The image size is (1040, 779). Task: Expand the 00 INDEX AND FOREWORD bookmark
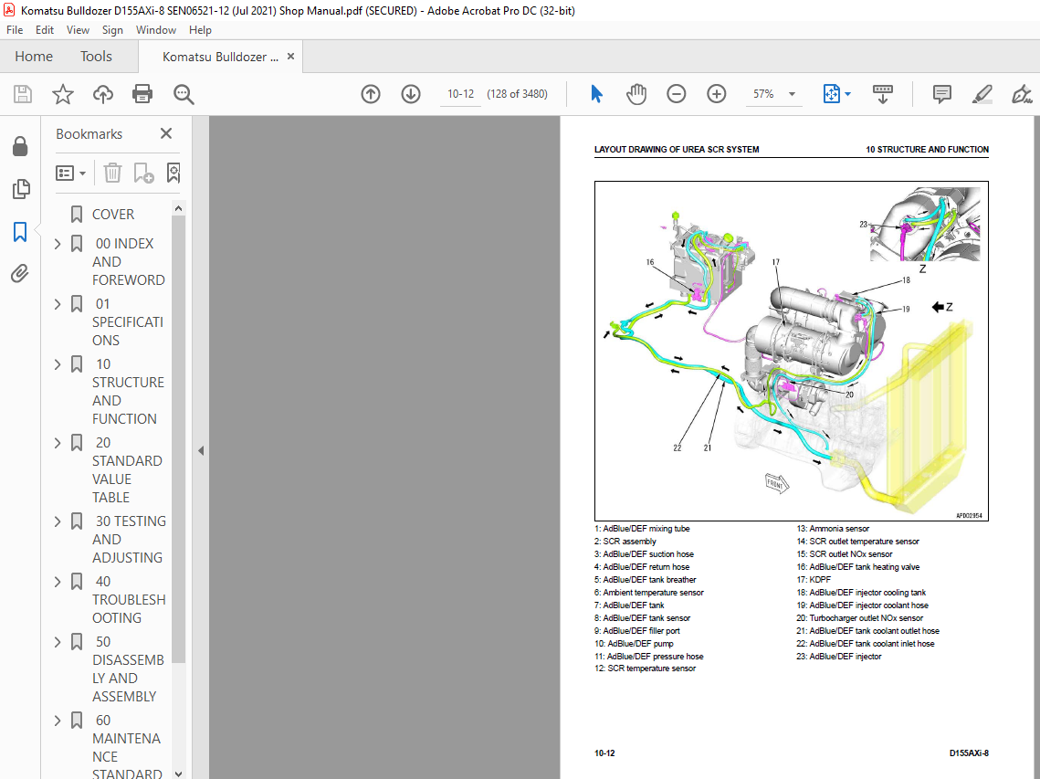coord(57,244)
